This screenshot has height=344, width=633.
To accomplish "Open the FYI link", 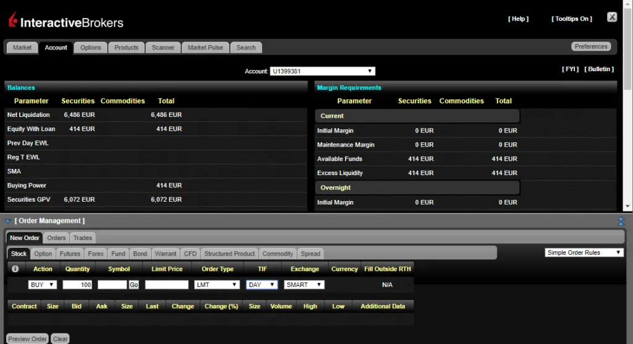I will pos(570,69).
